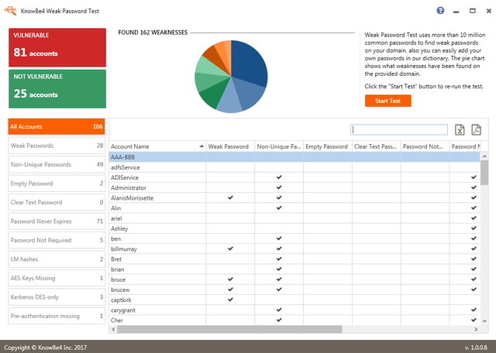The width and height of the screenshot is (496, 353).
Task: Click the KnowBe4 logo icon in title bar
Action: pos(10,11)
